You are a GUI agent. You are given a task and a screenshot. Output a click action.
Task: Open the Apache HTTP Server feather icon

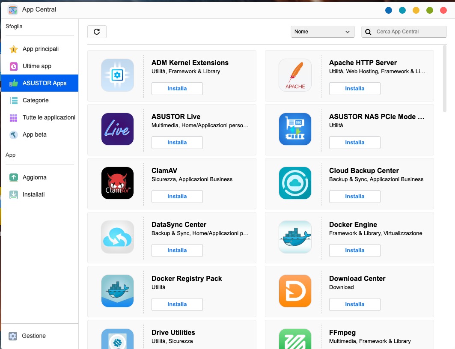[x=295, y=75]
